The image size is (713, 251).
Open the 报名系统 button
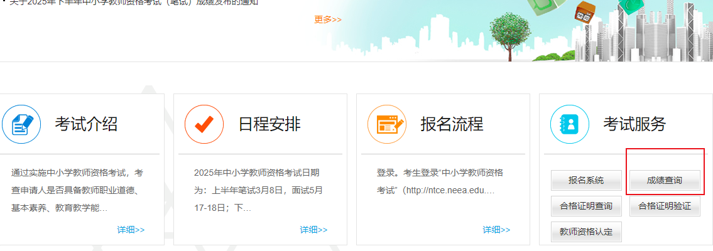pyautogui.click(x=586, y=181)
